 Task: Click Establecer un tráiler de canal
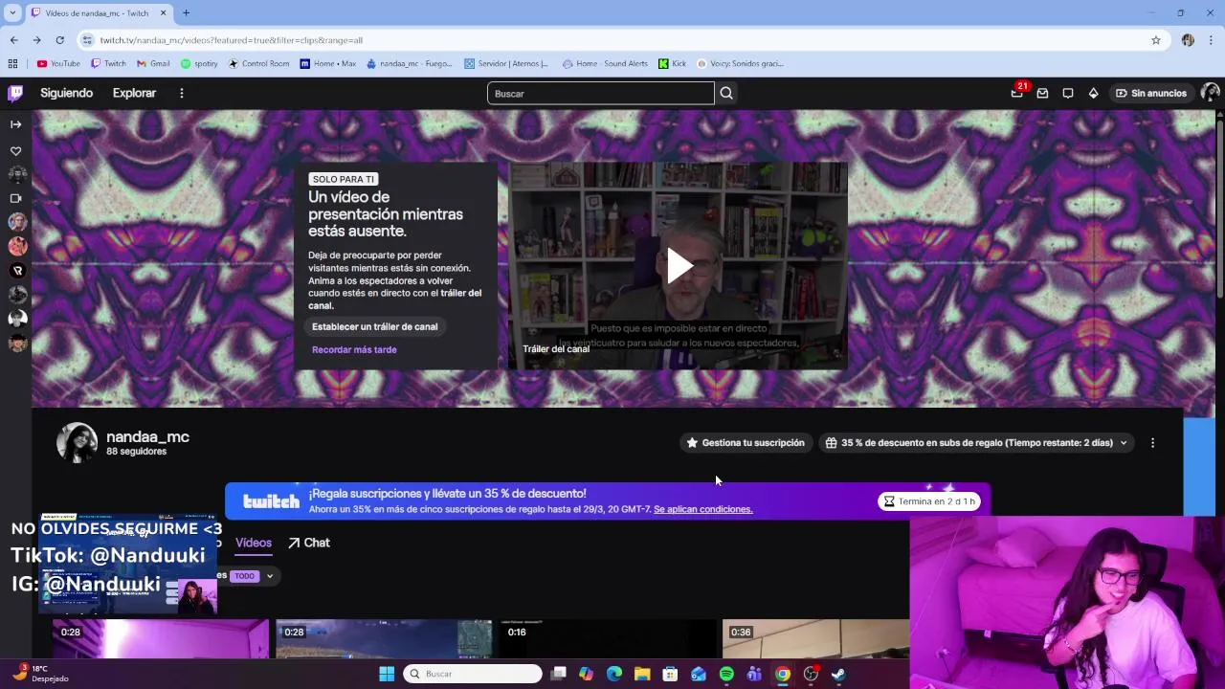[374, 326]
